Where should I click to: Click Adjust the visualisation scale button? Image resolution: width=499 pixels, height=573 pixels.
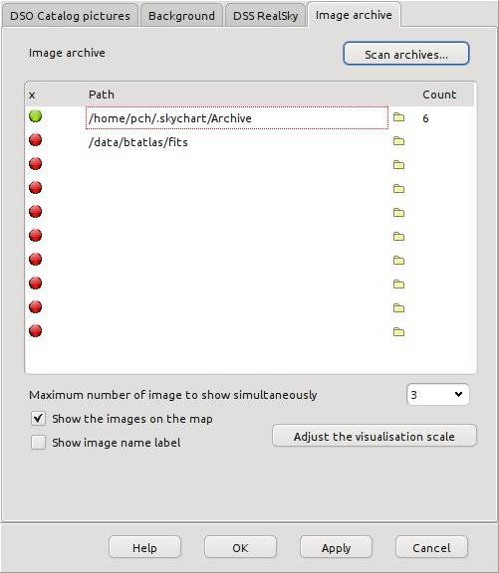374,436
